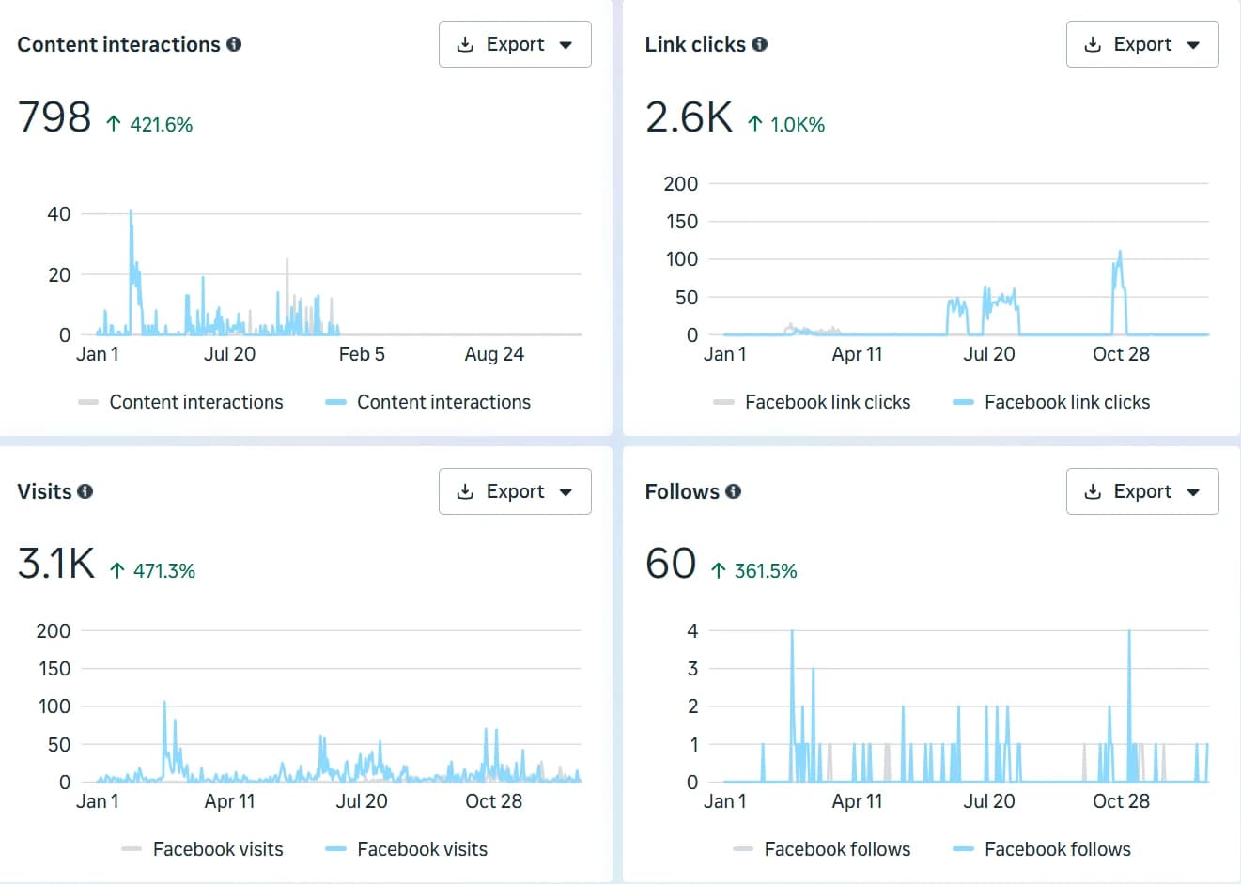The width and height of the screenshot is (1241, 884).
Task: Click Jul 20 label on Follows chart axis
Action: click(x=989, y=801)
